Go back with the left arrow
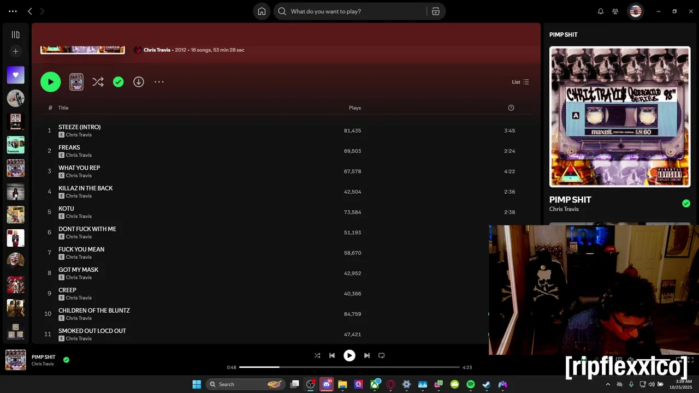The image size is (699, 393). point(30,11)
